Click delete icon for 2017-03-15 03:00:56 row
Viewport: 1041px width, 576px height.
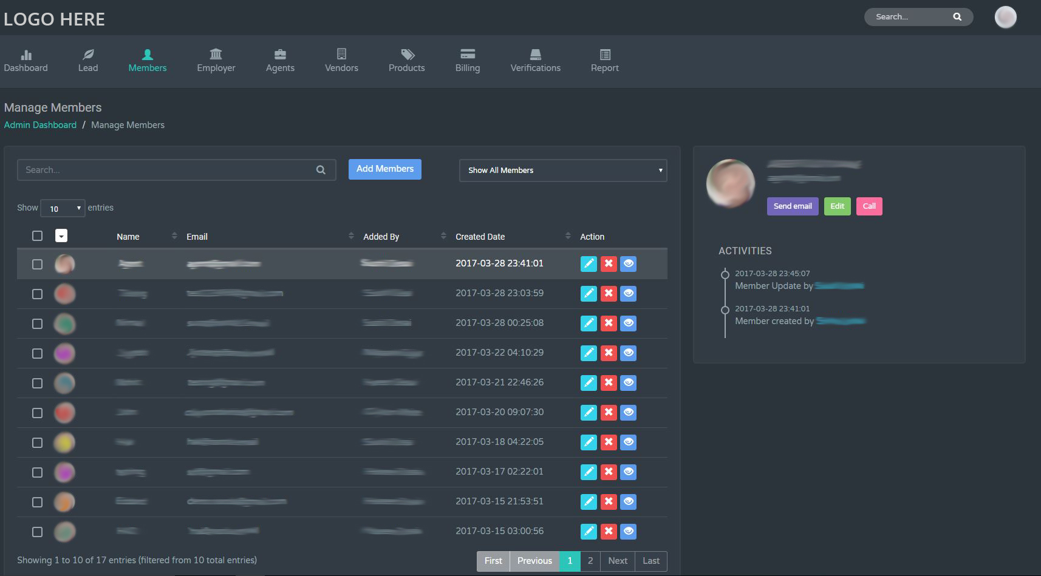tap(608, 532)
